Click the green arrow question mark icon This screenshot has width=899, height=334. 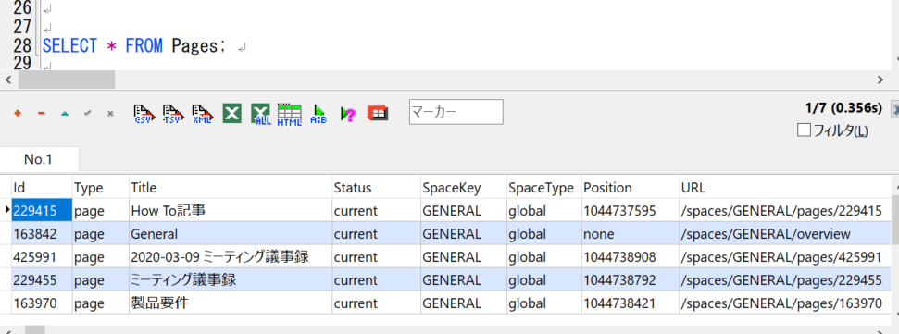347,114
